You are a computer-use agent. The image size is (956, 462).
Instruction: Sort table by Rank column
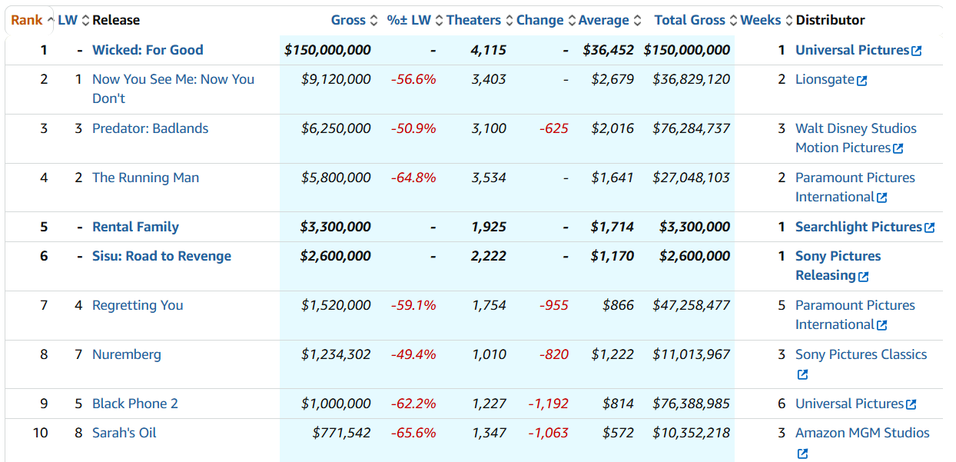coord(26,20)
